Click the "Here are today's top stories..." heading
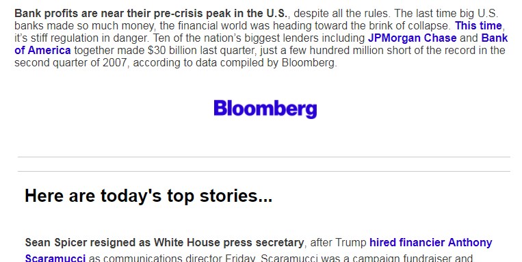 148,196
